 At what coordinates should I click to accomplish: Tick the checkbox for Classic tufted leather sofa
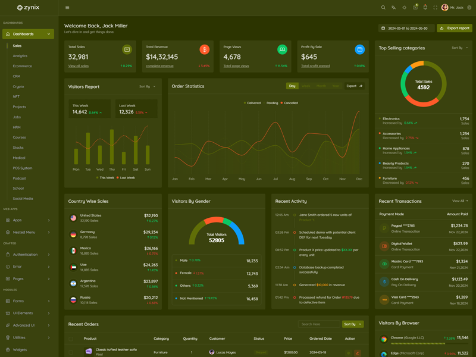coord(71,352)
